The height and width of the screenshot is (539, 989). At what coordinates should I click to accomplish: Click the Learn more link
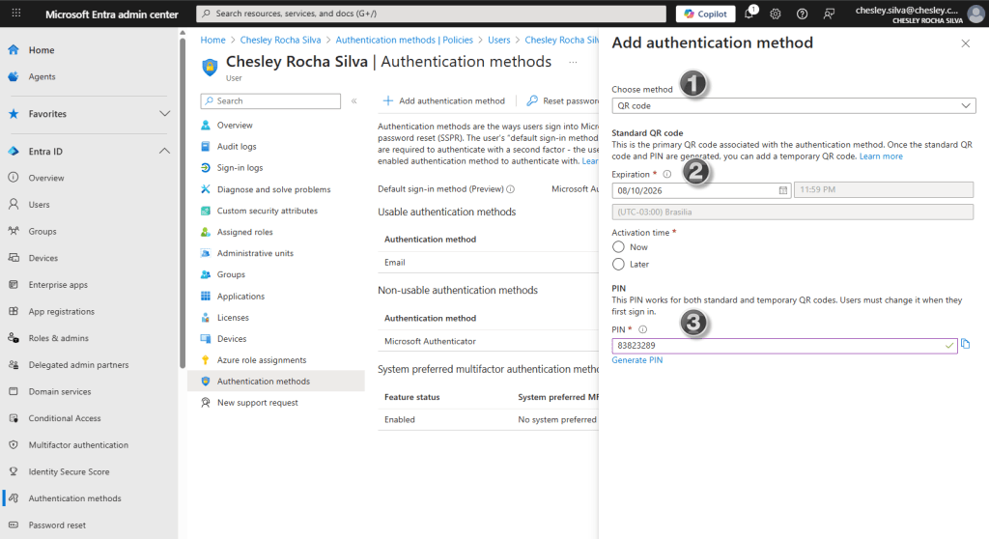881,156
